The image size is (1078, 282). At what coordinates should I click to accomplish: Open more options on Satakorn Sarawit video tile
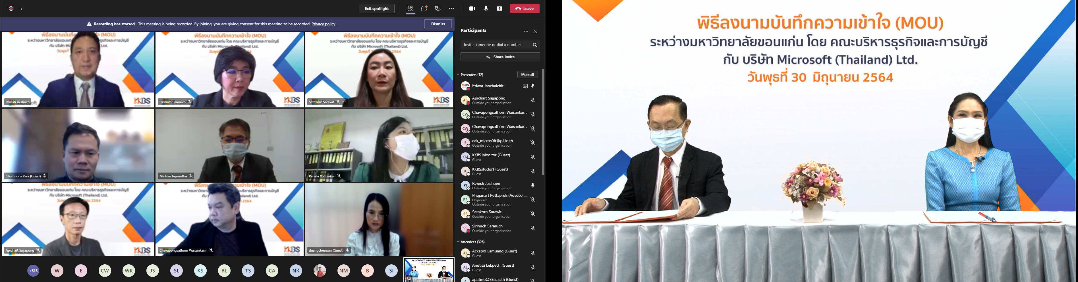click(x=344, y=102)
